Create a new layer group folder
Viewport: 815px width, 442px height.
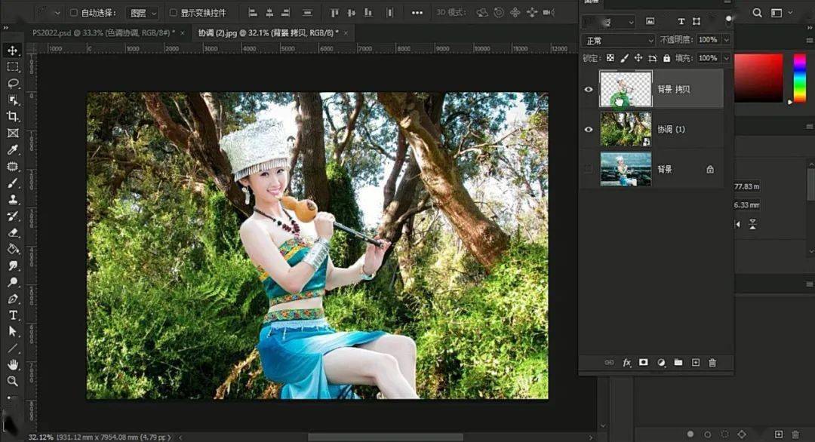(678, 363)
